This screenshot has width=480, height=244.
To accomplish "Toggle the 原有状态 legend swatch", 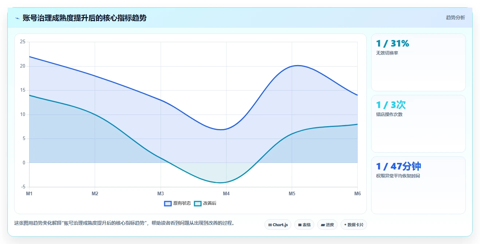I will tap(168, 203).
